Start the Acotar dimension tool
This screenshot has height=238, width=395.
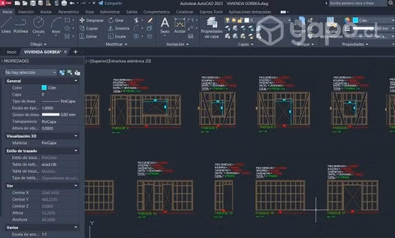(x=180, y=25)
